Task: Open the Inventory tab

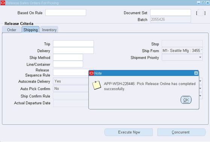Action: (49, 30)
